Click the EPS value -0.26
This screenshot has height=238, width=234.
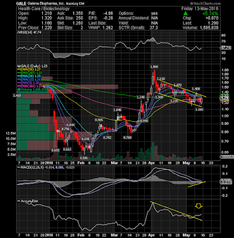click(x=108, y=18)
